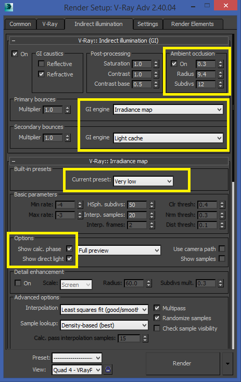Adjust Saturation spinner arrows
The height and width of the screenshot is (382, 241).
(156, 64)
